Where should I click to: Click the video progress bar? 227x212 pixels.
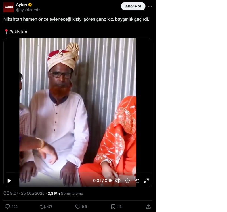pos(78,173)
